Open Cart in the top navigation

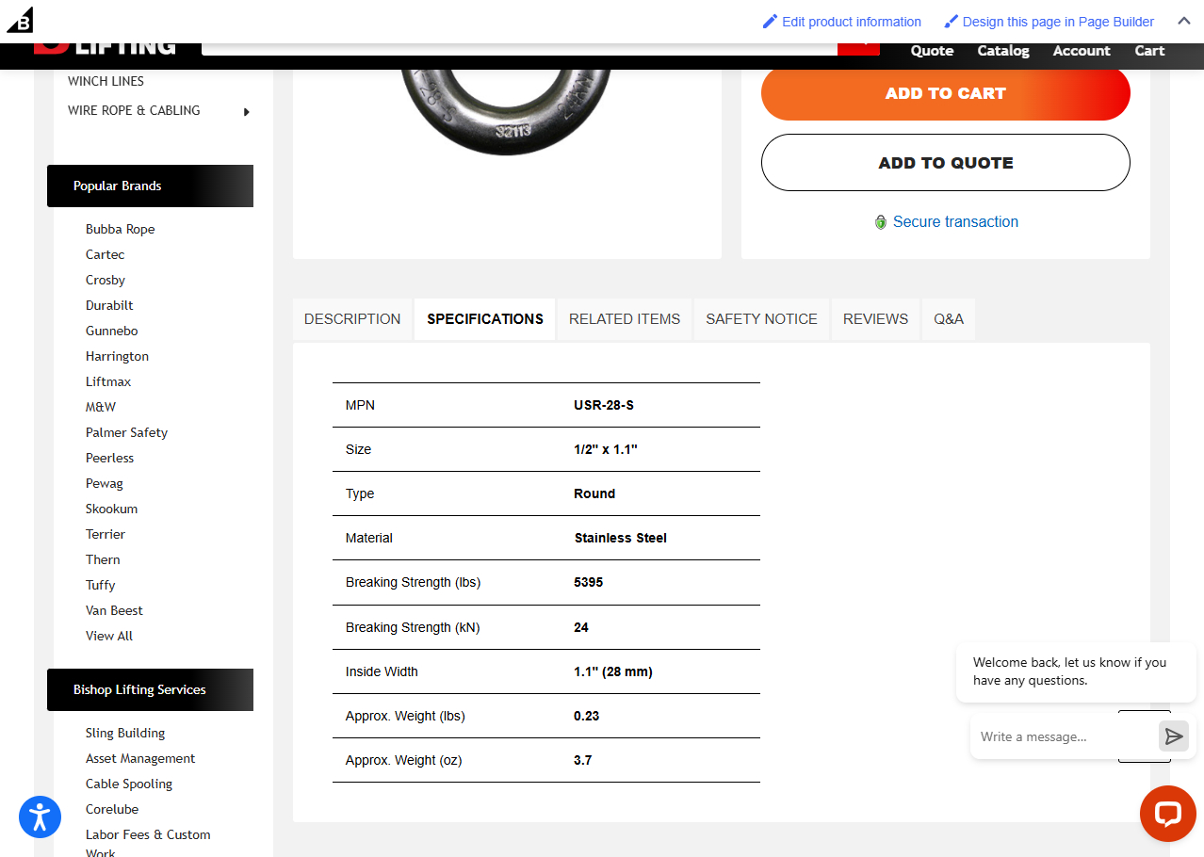[1148, 51]
